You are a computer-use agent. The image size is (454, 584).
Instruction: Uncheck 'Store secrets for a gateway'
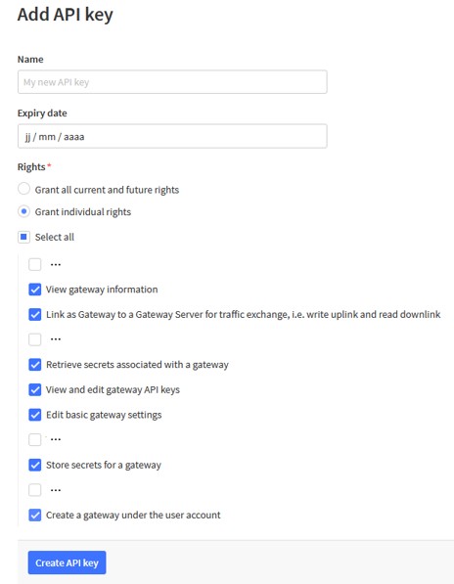tap(35, 465)
